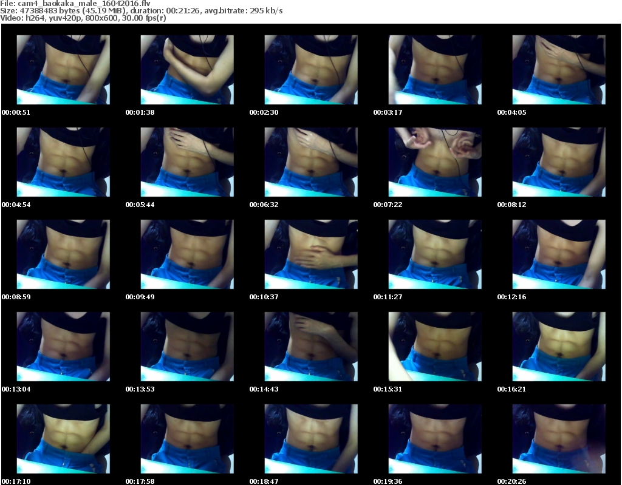Select the thumbnail at 00:04:05
Viewport: 622px width, 485px height.
tap(559, 70)
